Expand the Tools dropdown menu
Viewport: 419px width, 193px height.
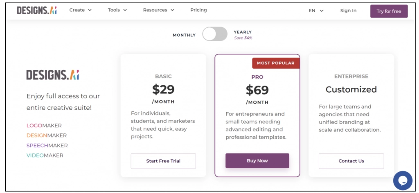click(117, 10)
